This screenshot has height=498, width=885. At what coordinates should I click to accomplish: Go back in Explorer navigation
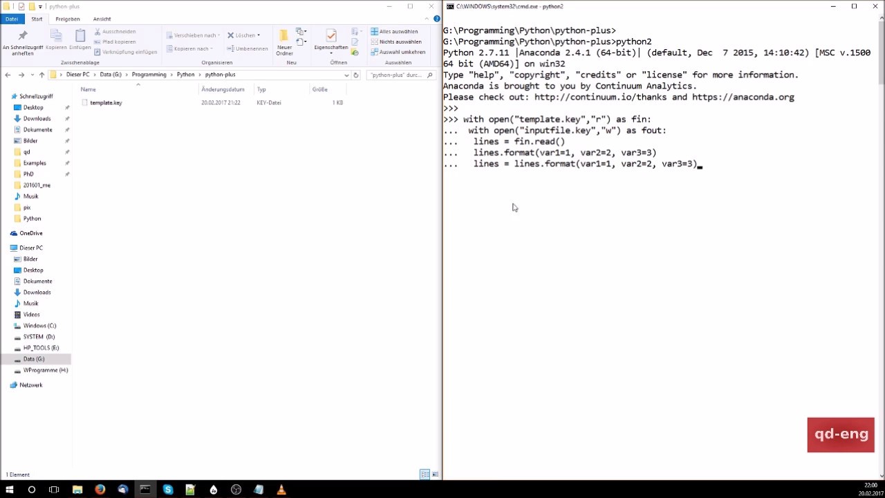pyautogui.click(x=8, y=75)
